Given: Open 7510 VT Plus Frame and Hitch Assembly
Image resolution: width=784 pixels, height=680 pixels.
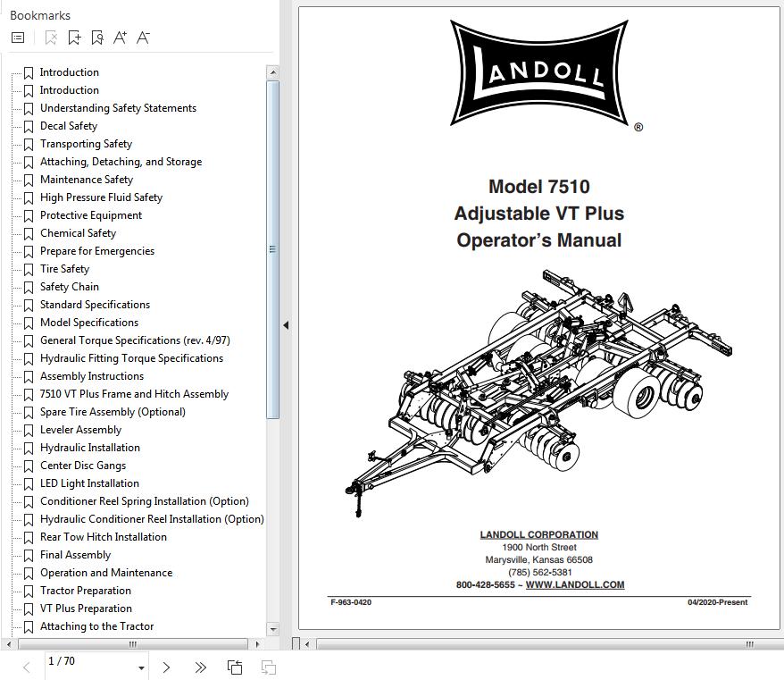Looking at the screenshot, I should click(134, 394).
